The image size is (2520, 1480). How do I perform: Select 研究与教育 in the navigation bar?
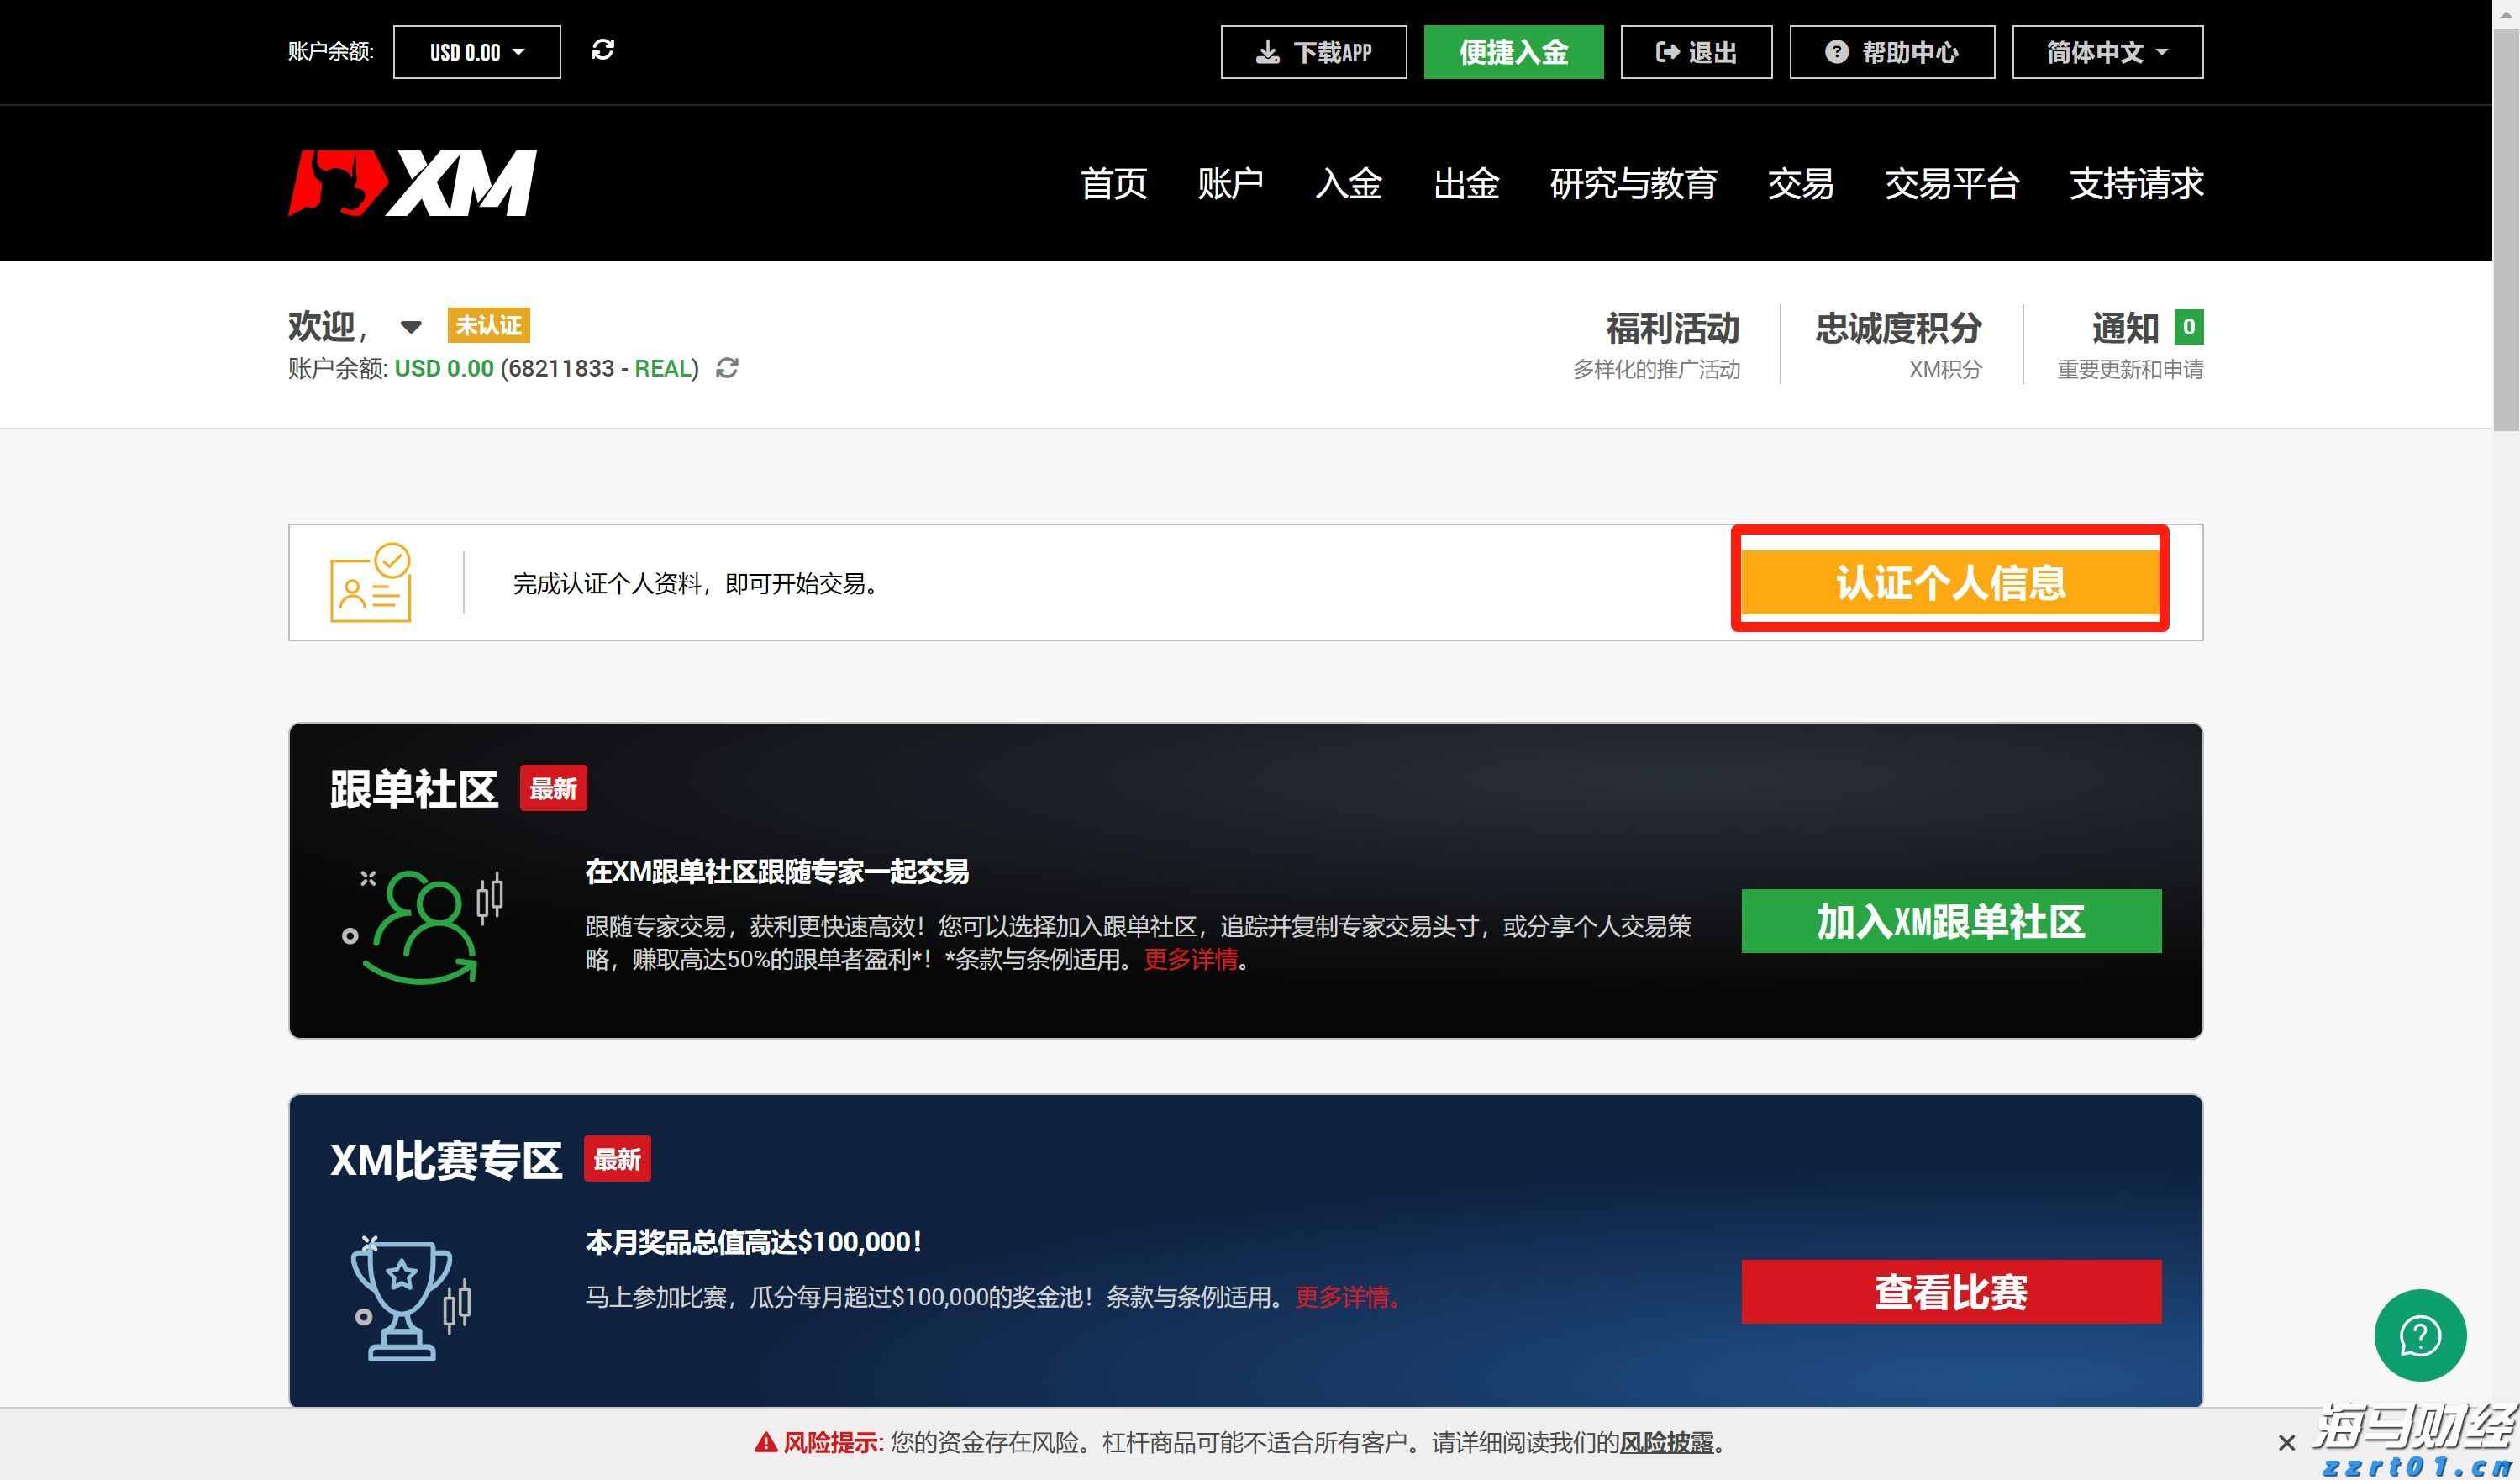coord(1633,184)
